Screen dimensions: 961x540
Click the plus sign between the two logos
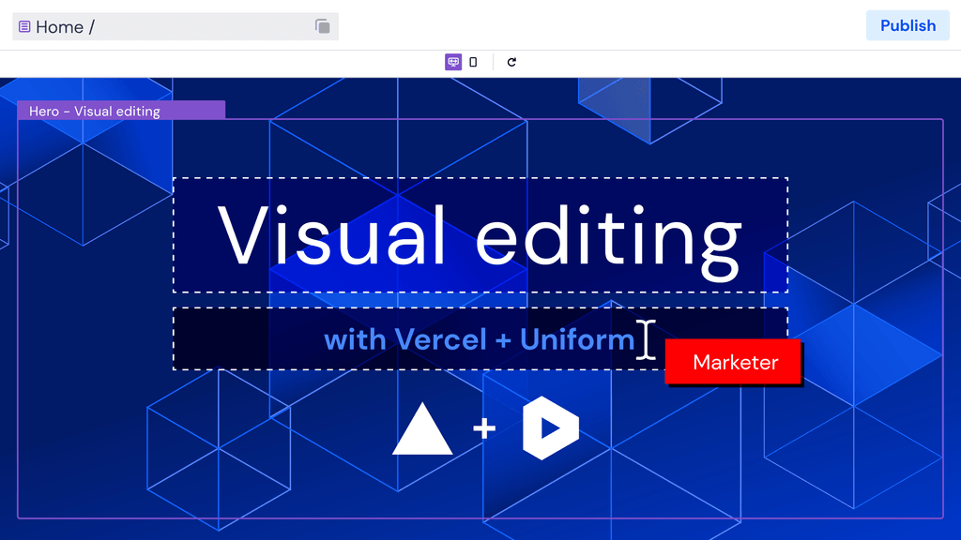485,427
